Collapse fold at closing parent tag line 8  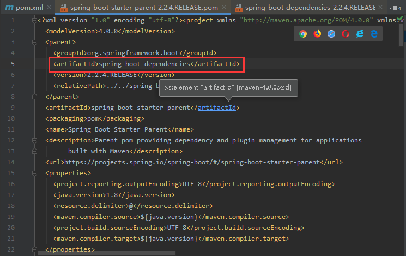[x=34, y=97]
